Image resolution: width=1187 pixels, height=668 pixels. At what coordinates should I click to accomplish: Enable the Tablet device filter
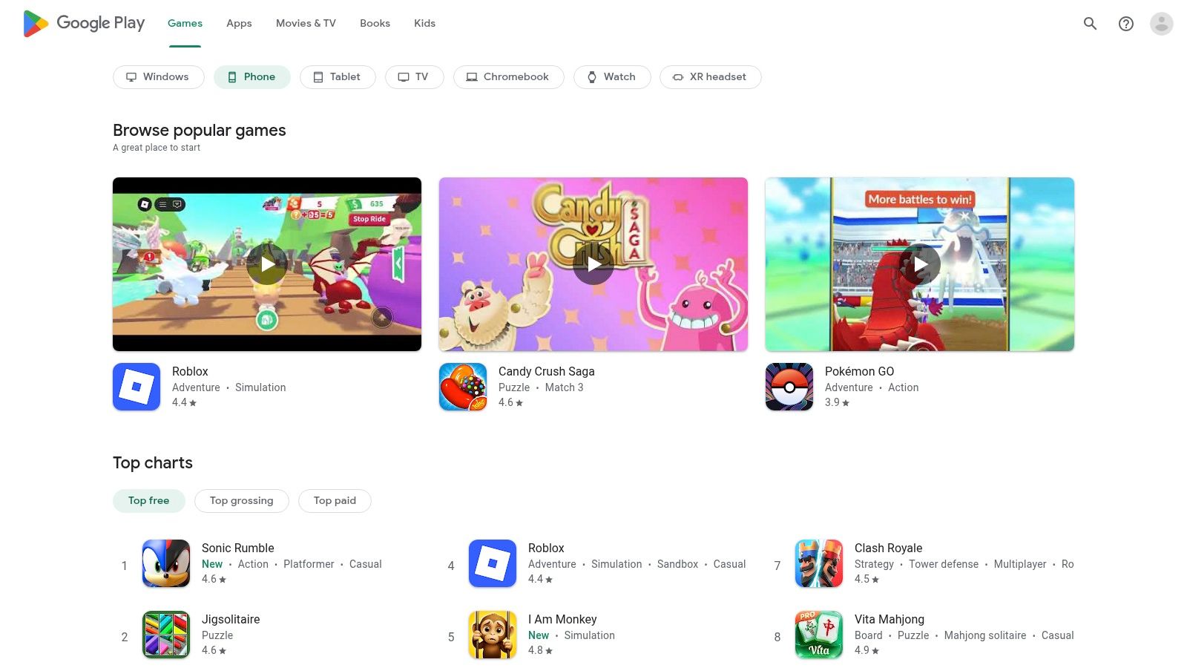[338, 76]
